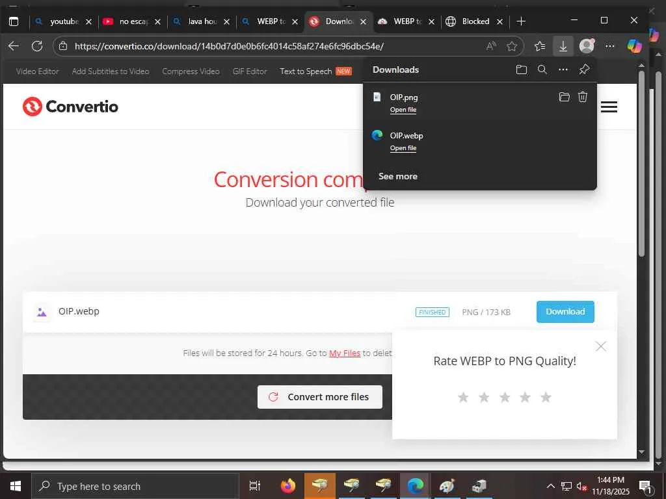Open the Read aloud icon in address bar
Image resolution: width=666 pixels, height=499 pixels.
coord(491,46)
